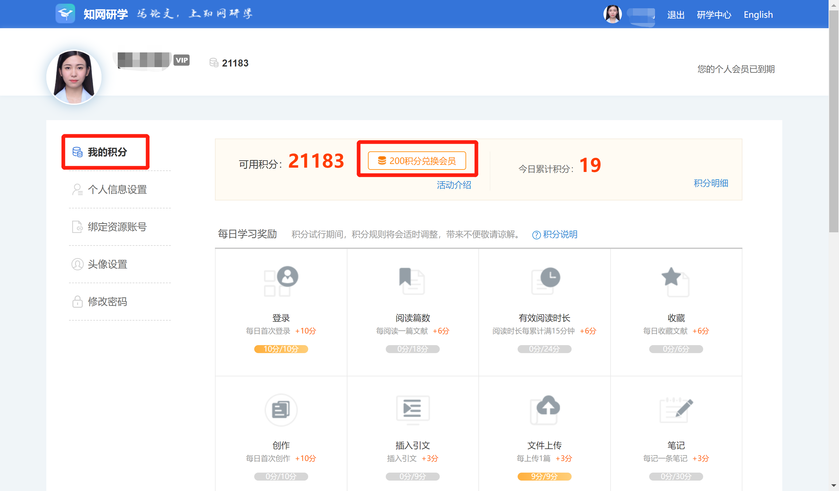This screenshot has height=491, width=839.
Task: Click the 有效阅读时长 clock icon
Action: 545,281
